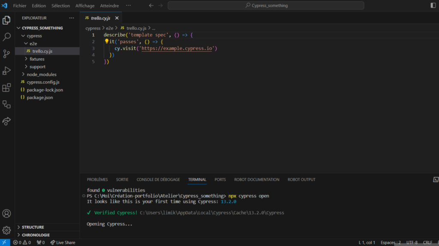Expand the node_modules folder

click(x=41, y=74)
